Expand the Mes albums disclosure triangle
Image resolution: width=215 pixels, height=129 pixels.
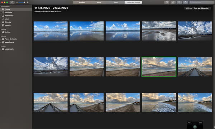point(1,42)
